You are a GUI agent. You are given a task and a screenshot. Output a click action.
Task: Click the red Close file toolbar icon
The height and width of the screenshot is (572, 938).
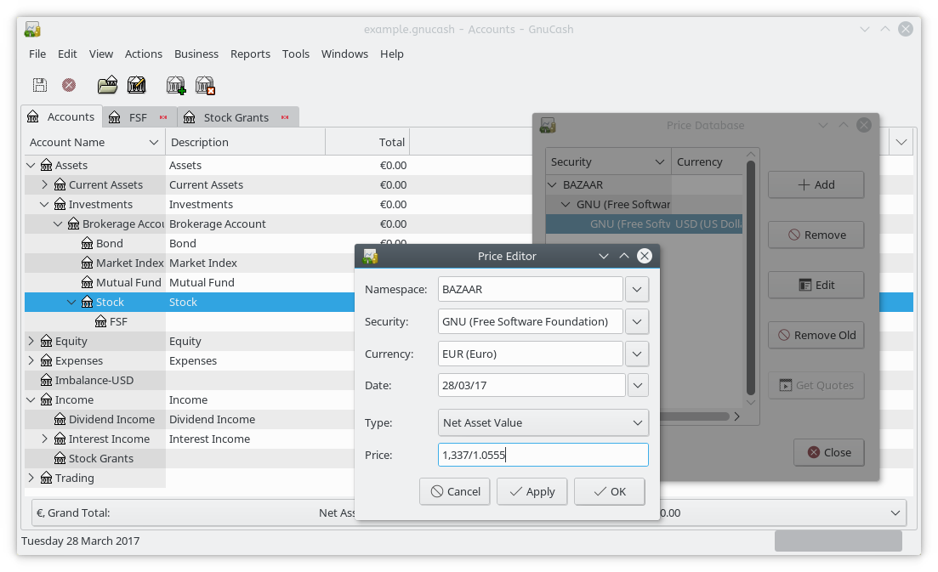[x=69, y=85]
